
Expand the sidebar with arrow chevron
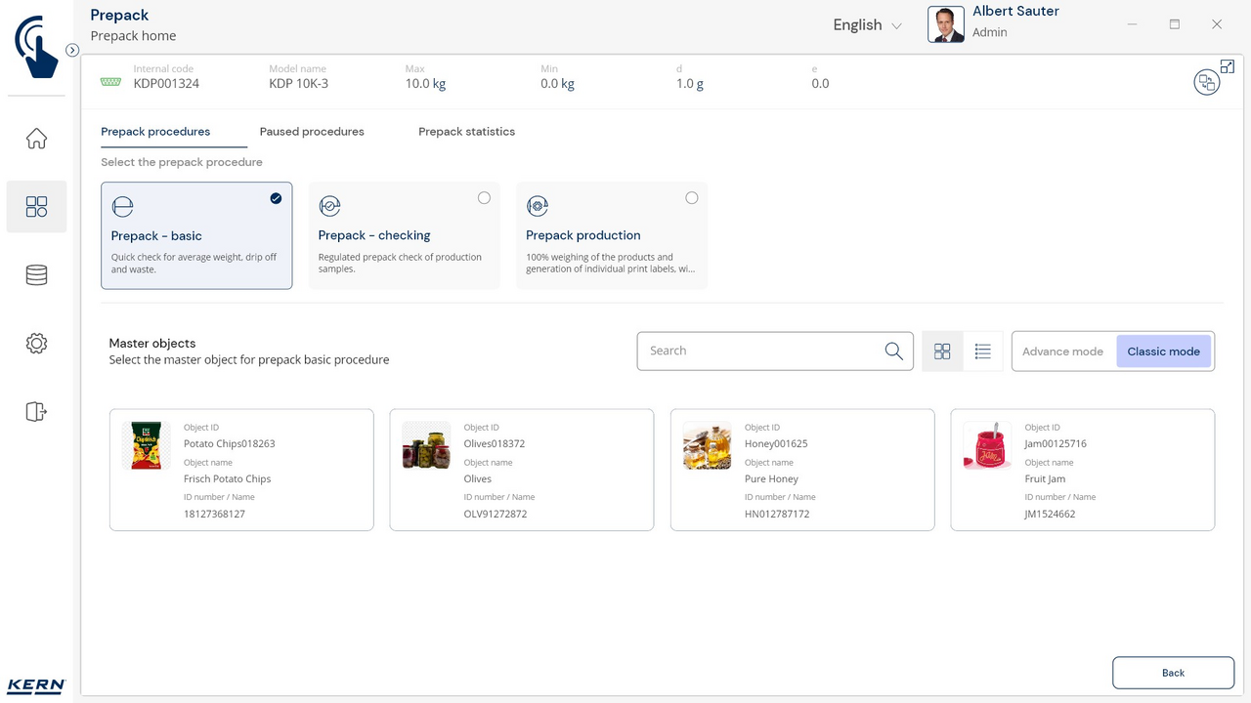pyautogui.click(x=72, y=50)
